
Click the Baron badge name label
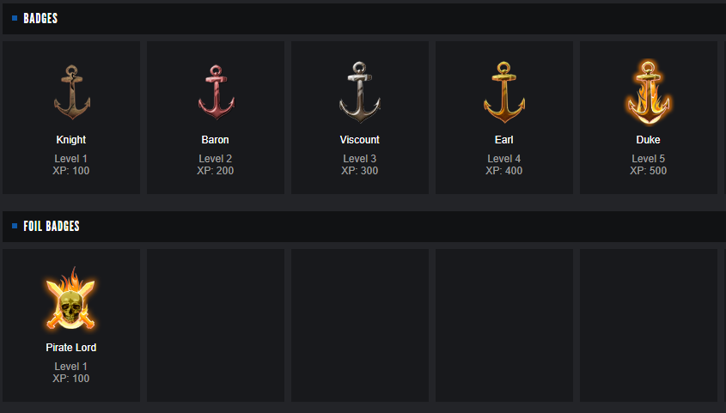coord(216,140)
